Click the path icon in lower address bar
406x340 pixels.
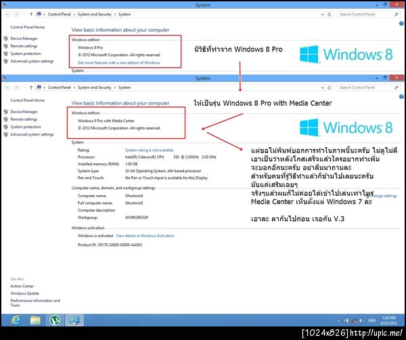click(39, 87)
